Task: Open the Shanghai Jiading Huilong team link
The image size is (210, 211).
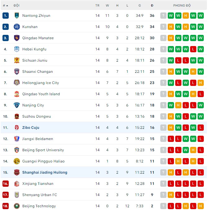Action: (x=45, y=172)
